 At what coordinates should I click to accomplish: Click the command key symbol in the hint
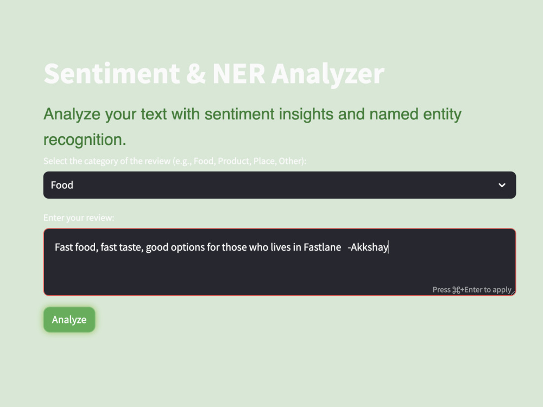(456, 290)
